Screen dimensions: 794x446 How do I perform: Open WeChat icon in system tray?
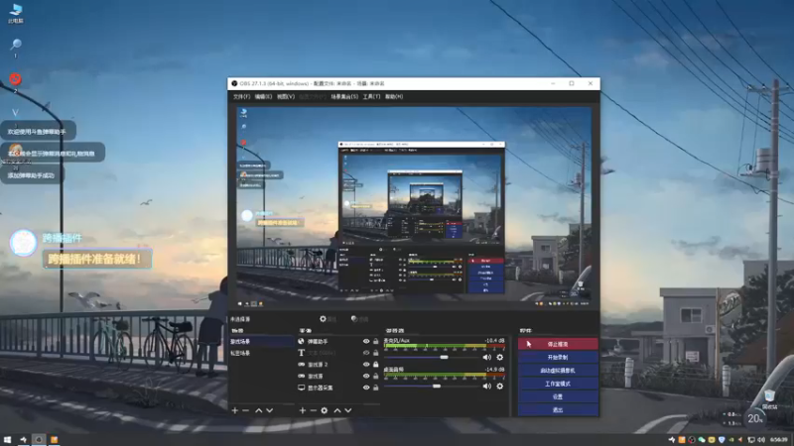702,440
